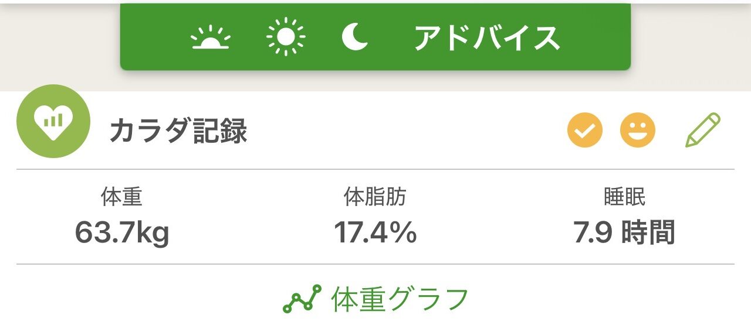Tap the 63.7kg weight value
This screenshot has width=751, height=325.
pos(122,232)
